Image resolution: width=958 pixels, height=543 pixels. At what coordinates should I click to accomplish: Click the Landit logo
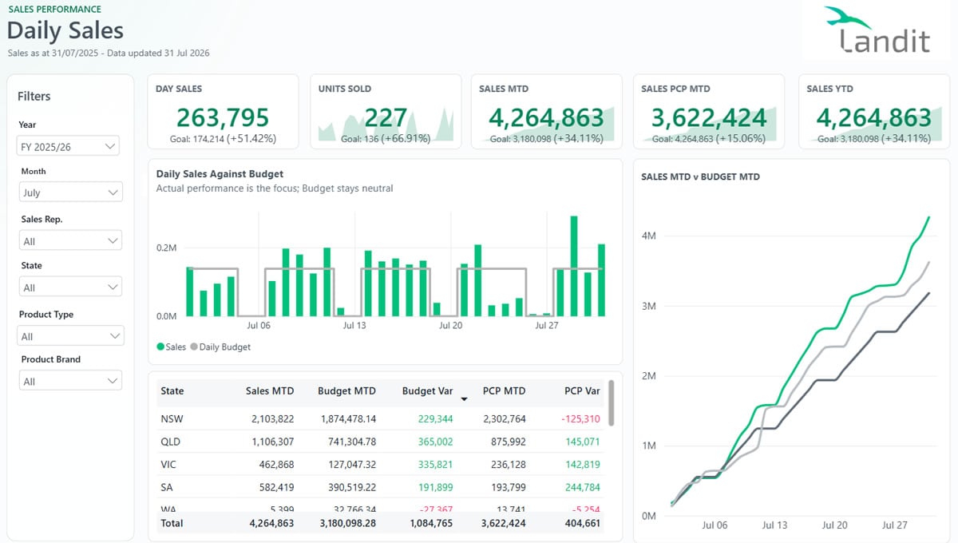pos(877,31)
